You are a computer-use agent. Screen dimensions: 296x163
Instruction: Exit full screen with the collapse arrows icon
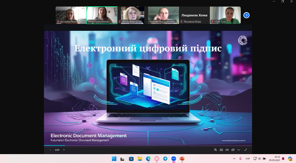pos(246,150)
